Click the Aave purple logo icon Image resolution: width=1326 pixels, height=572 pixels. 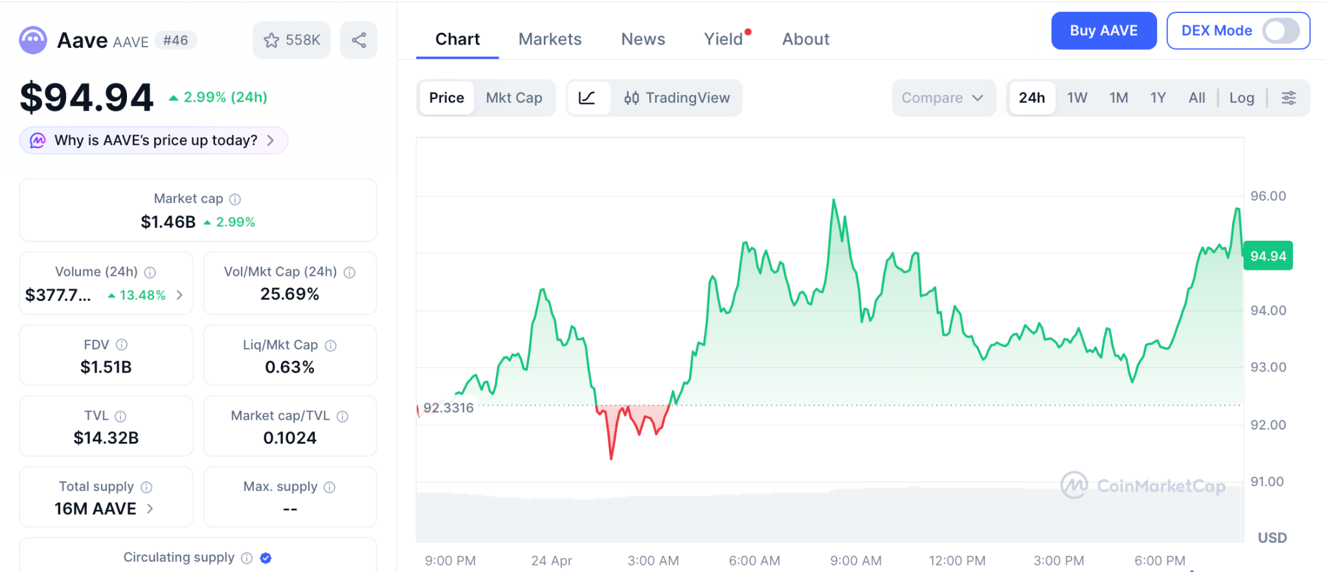(x=33, y=40)
